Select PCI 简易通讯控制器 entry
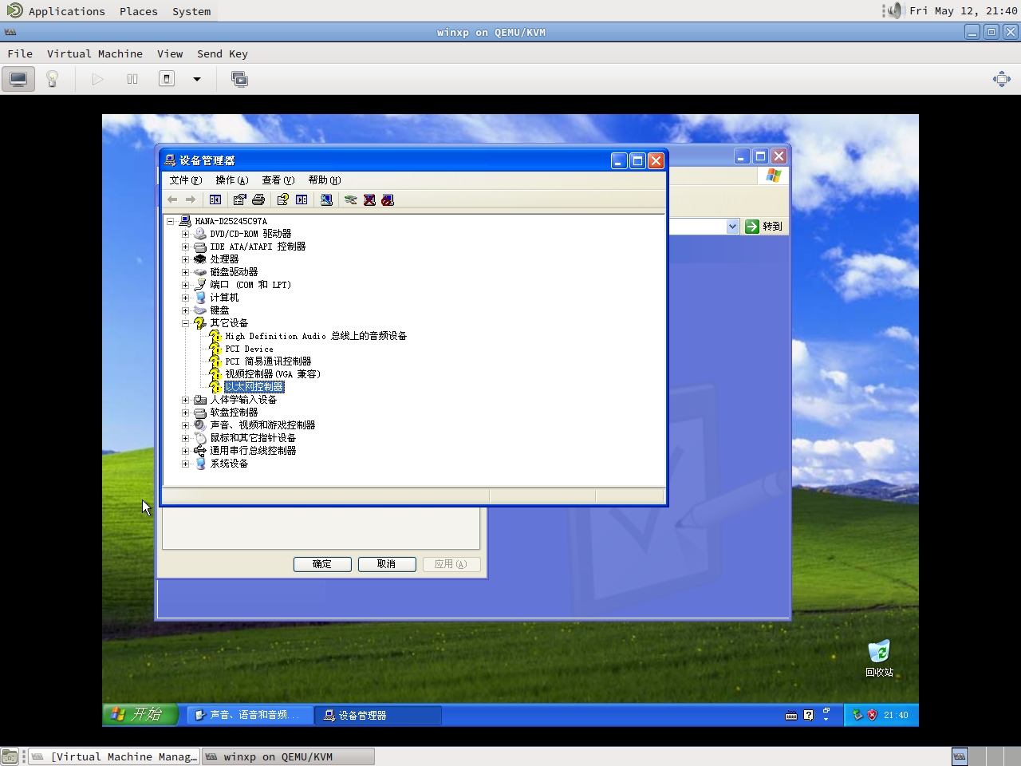Image resolution: width=1021 pixels, height=766 pixels. (x=268, y=361)
